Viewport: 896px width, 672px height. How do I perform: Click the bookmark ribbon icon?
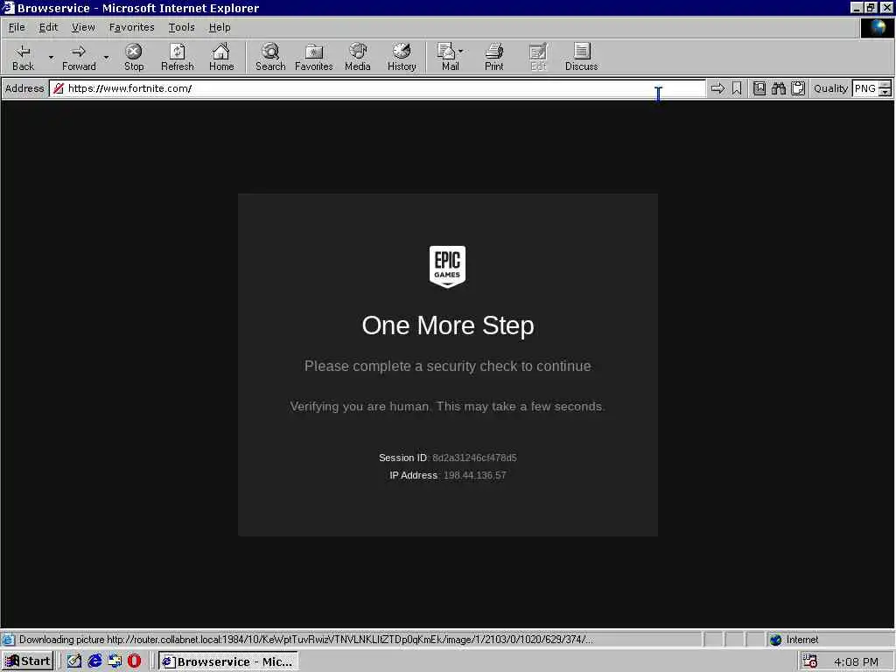click(x=737, y=88)
